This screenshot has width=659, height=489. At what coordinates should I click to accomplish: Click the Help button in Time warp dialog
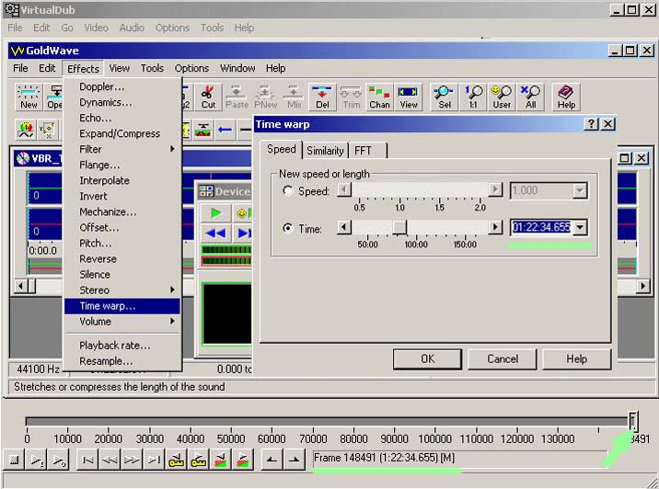[x=576, y=358]
